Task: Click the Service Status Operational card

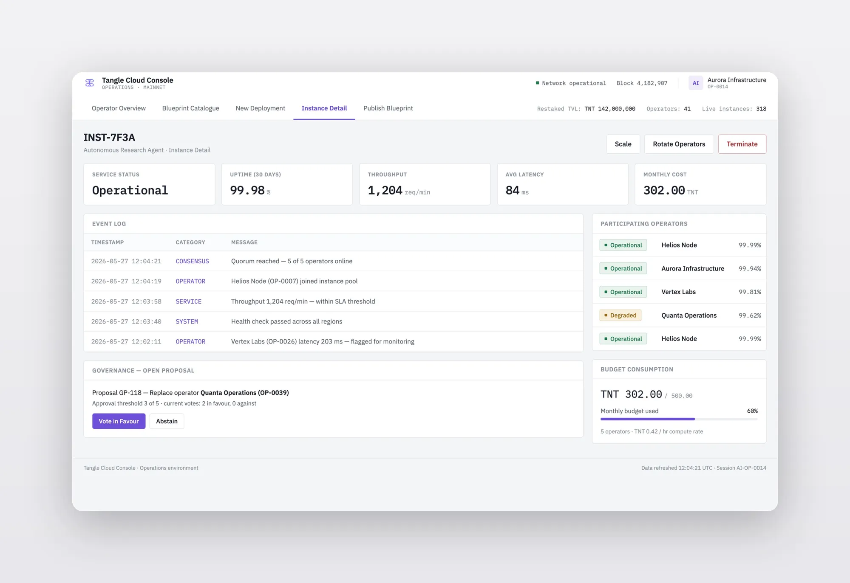Action: (149, 184)
